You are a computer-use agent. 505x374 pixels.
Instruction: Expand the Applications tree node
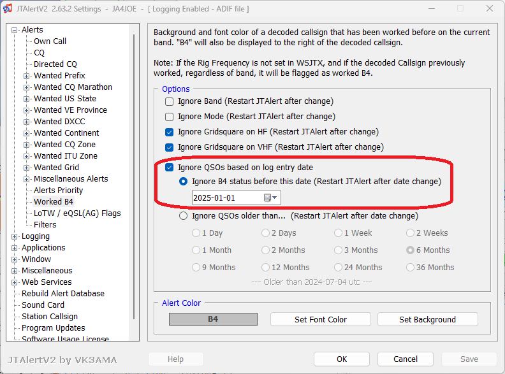[14, 248]
